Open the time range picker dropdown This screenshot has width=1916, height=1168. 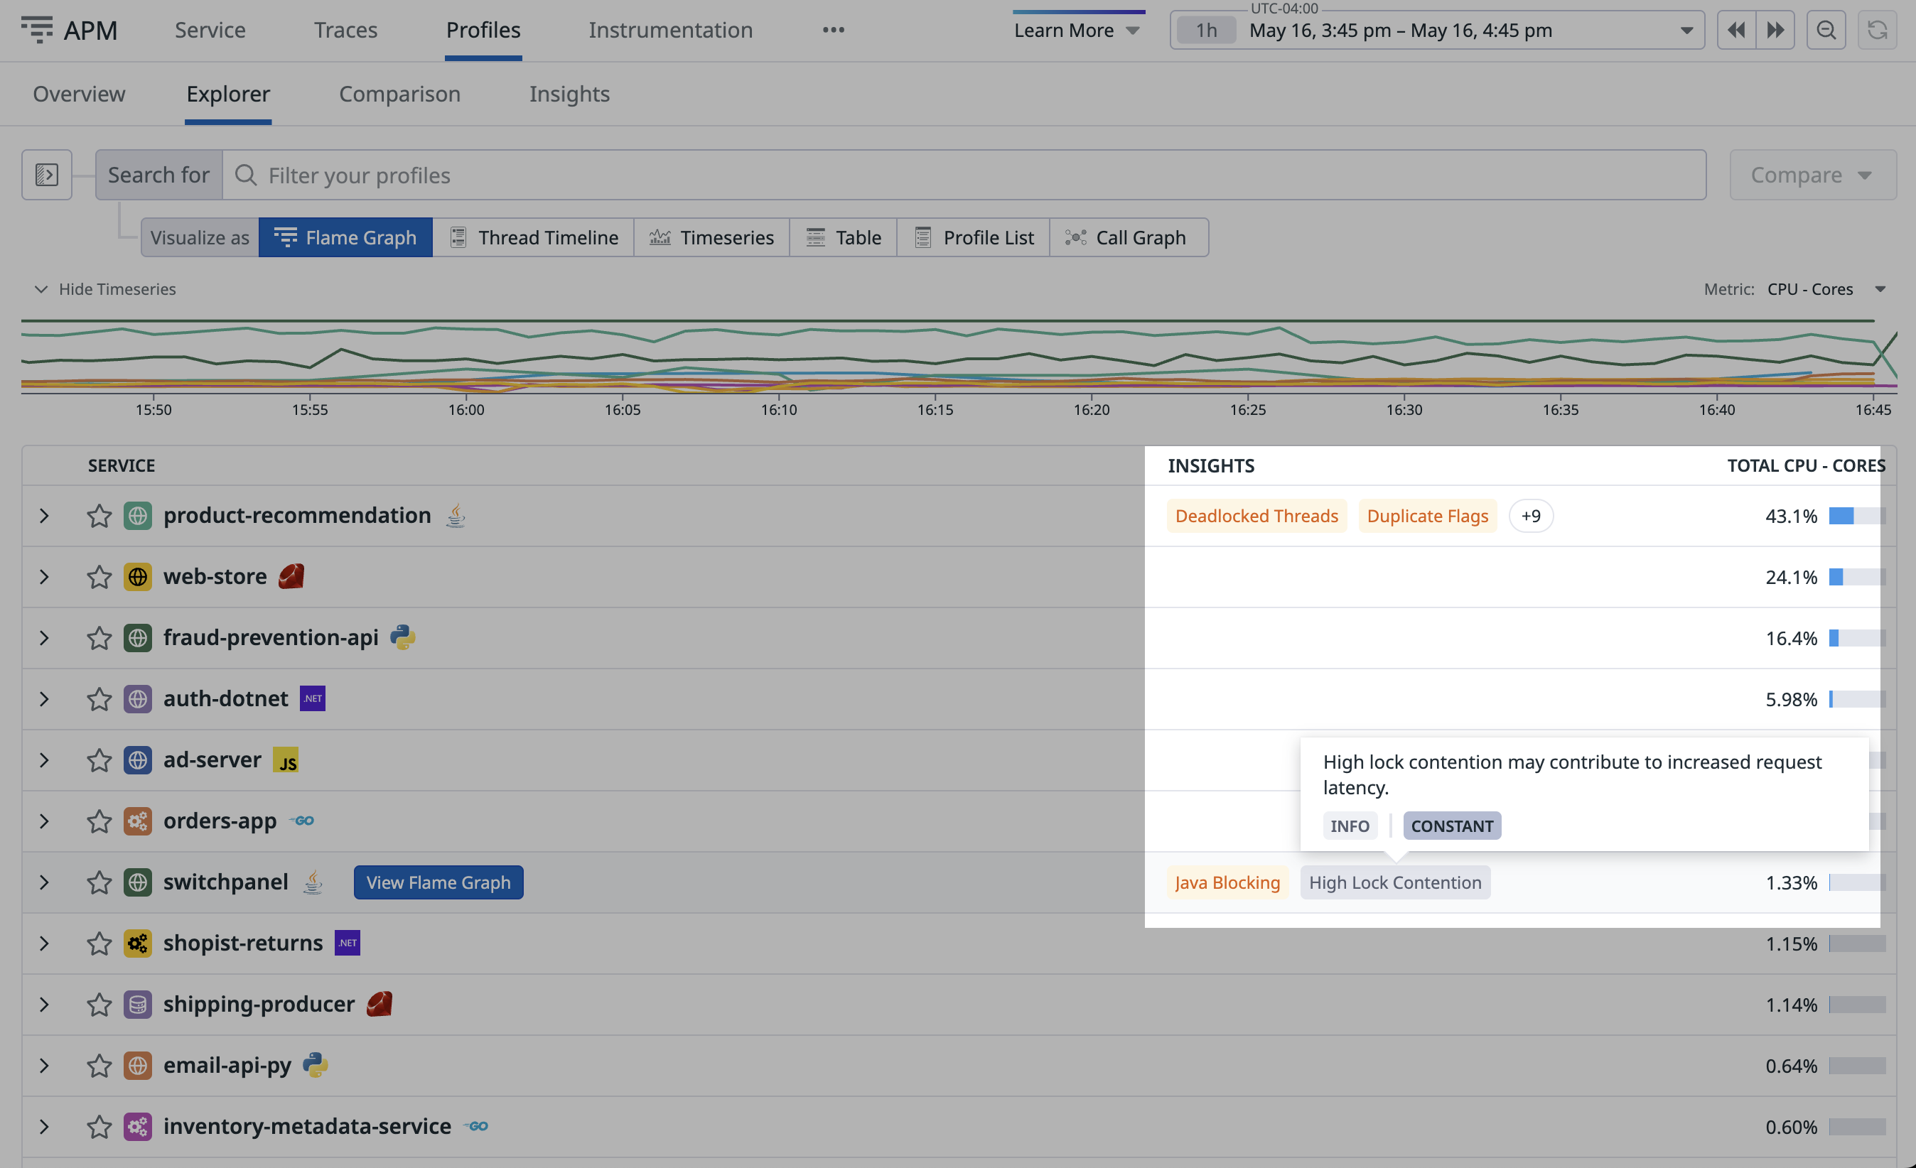point(1685,31)
